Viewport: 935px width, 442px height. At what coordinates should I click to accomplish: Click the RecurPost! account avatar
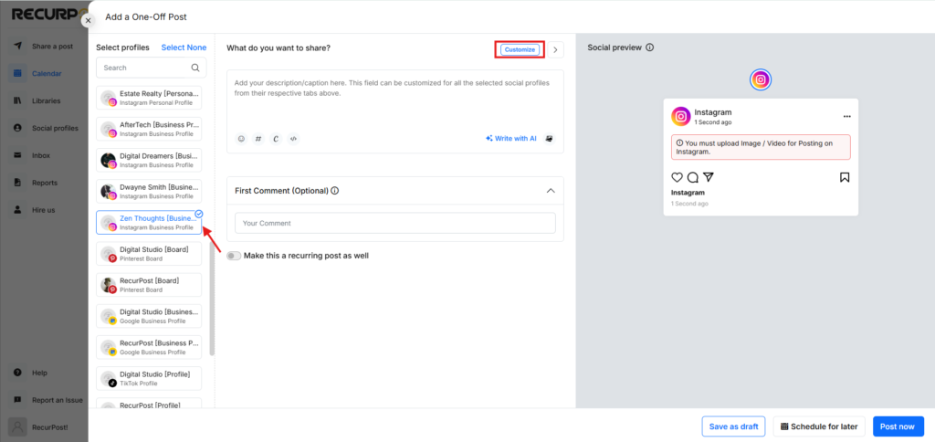(18, 427)
